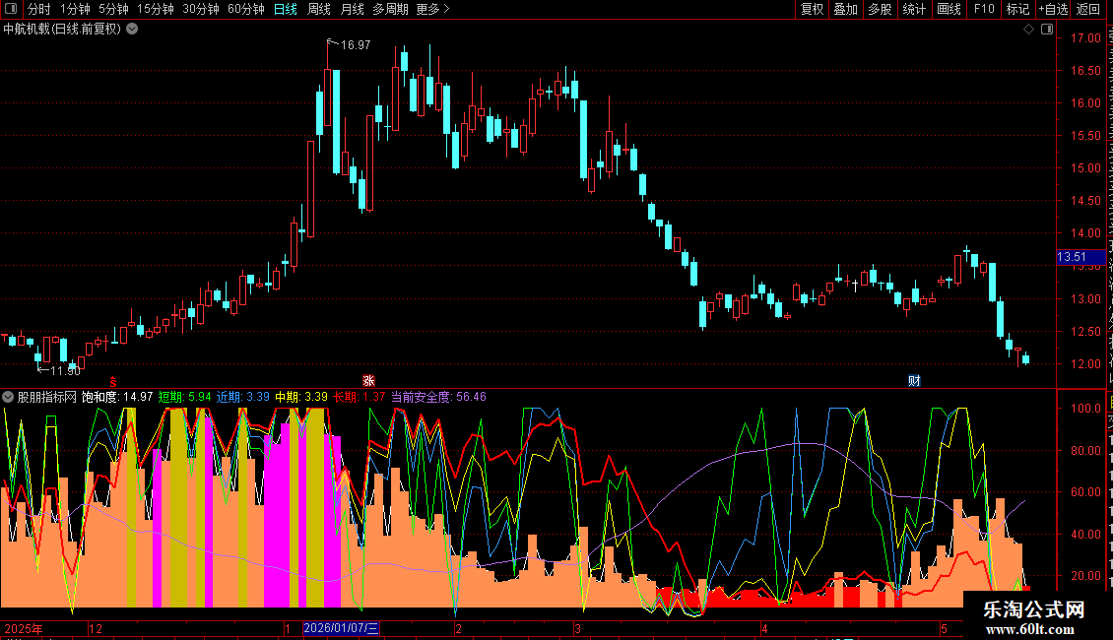Select the 15分钟 period tab
Viewport: 1113px width, 640px height.
coord(156,9)
